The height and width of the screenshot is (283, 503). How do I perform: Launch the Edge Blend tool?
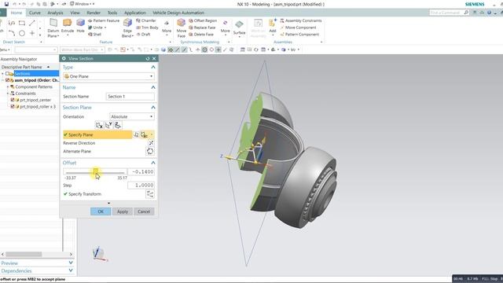pyautogui.click(x=127, y=28)
